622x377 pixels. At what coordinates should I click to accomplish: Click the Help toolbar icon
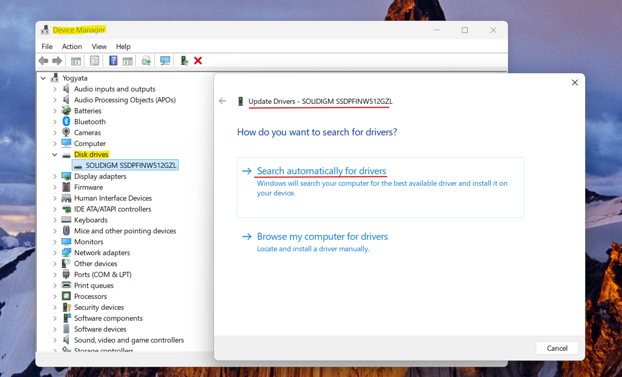point(113,60)
